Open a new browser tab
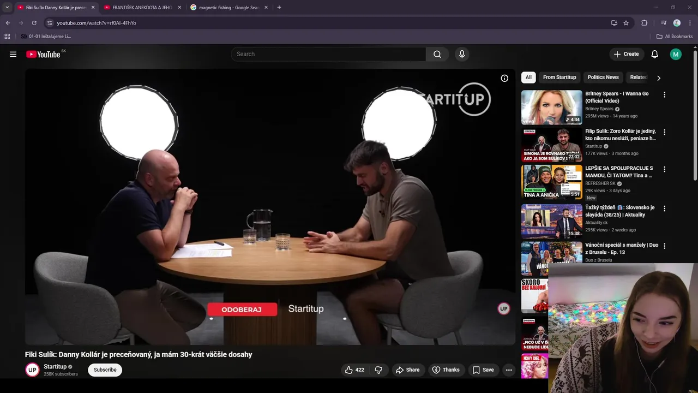 click(279, 8)
